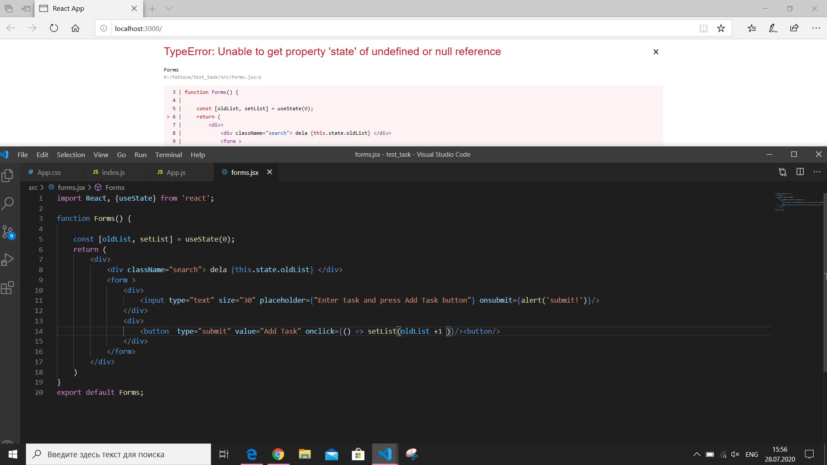Open the Run menu
This screenshot has height=465, width=827.
pyautogui.click(x=140, y=155)
